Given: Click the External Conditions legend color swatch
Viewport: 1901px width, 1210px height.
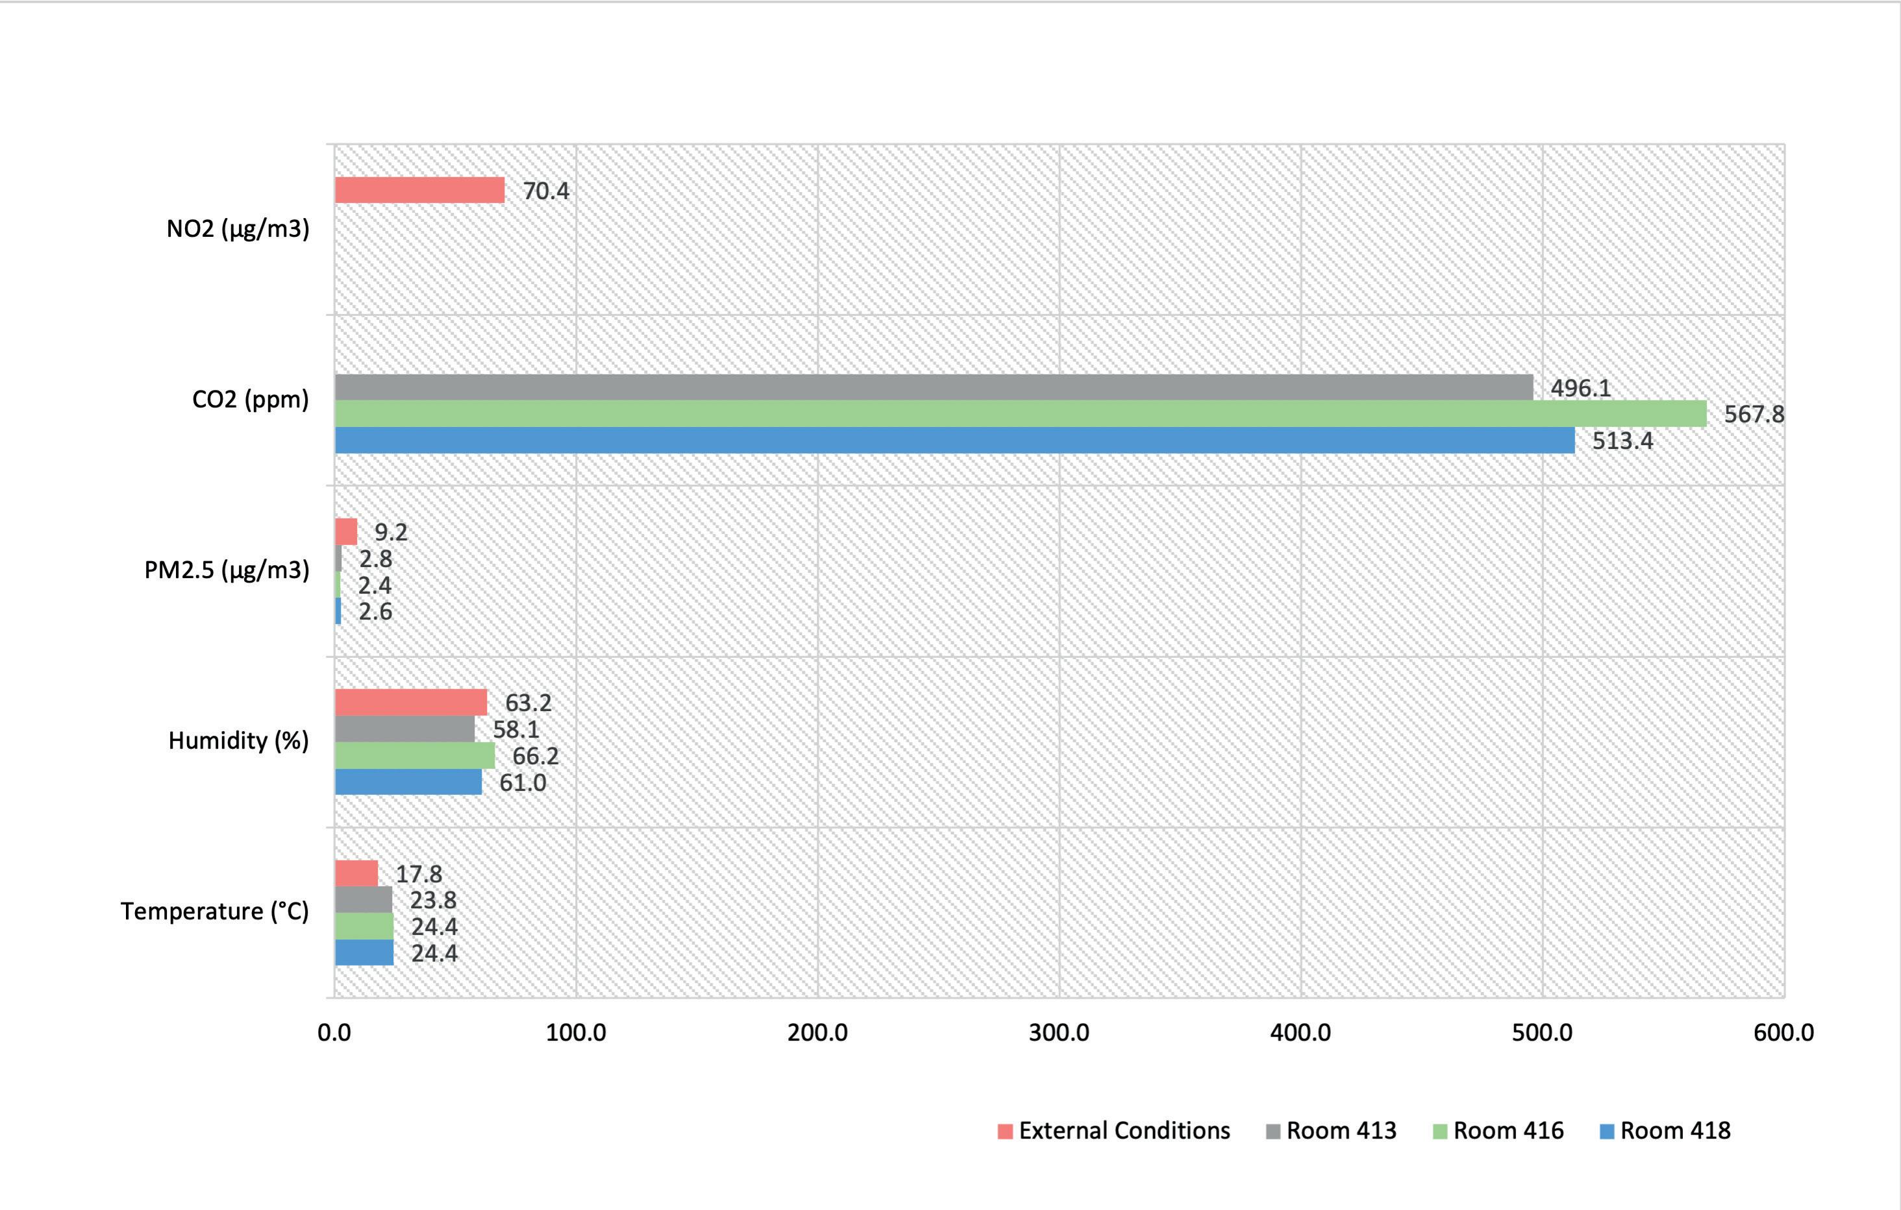Looking at the screenshot, I should [x=1005, y=1131].
